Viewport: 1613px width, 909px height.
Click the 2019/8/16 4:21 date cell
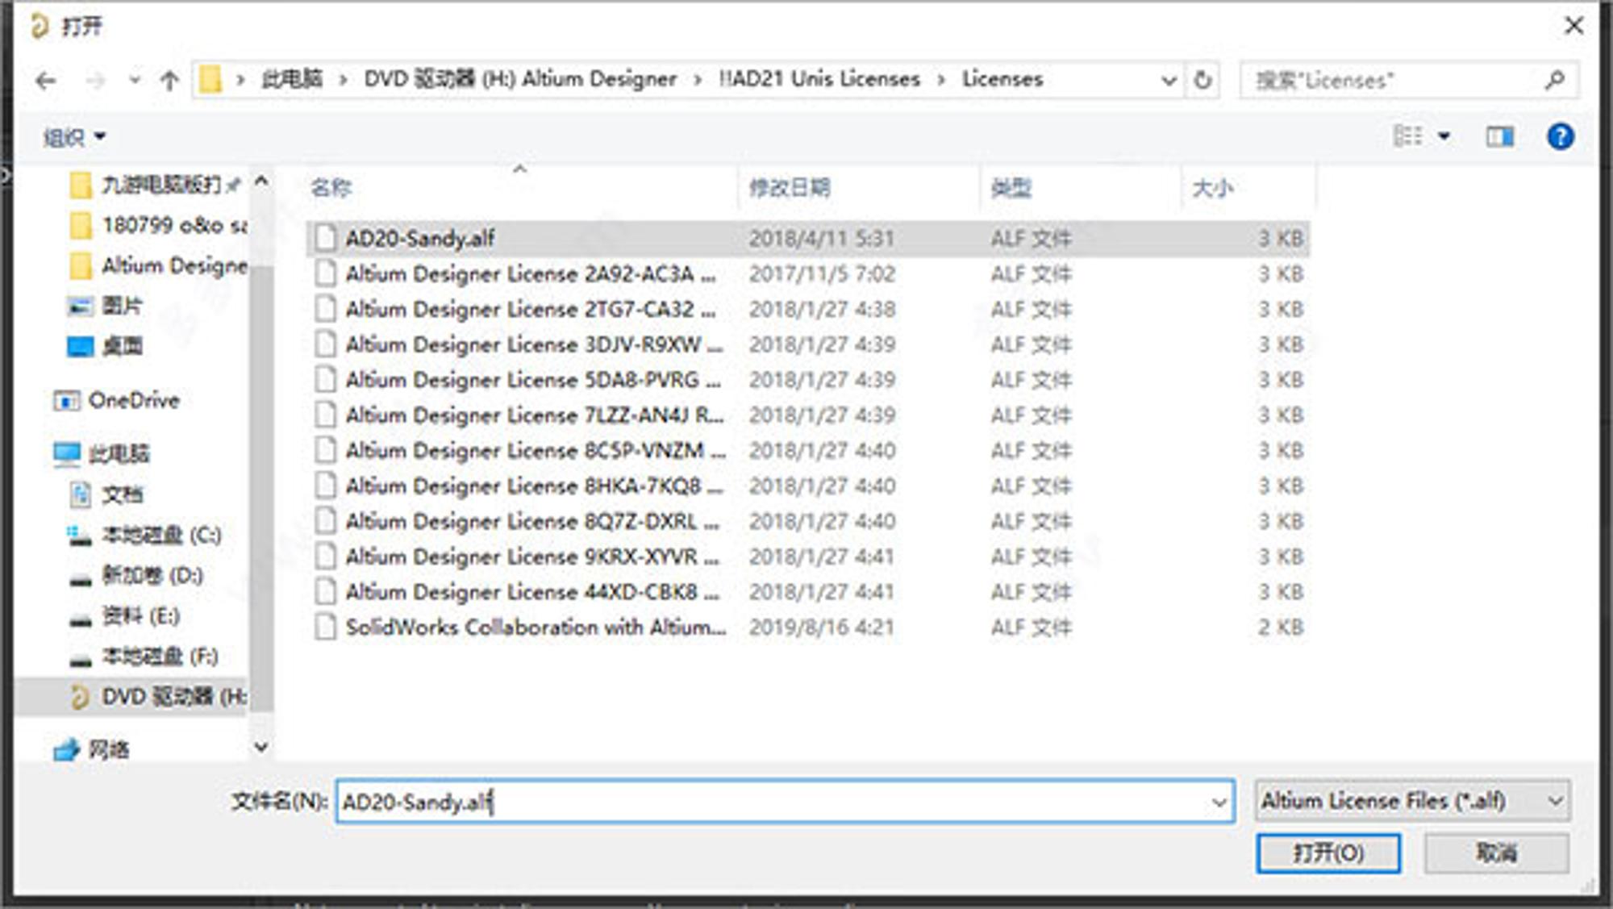[x=821, y=627]
